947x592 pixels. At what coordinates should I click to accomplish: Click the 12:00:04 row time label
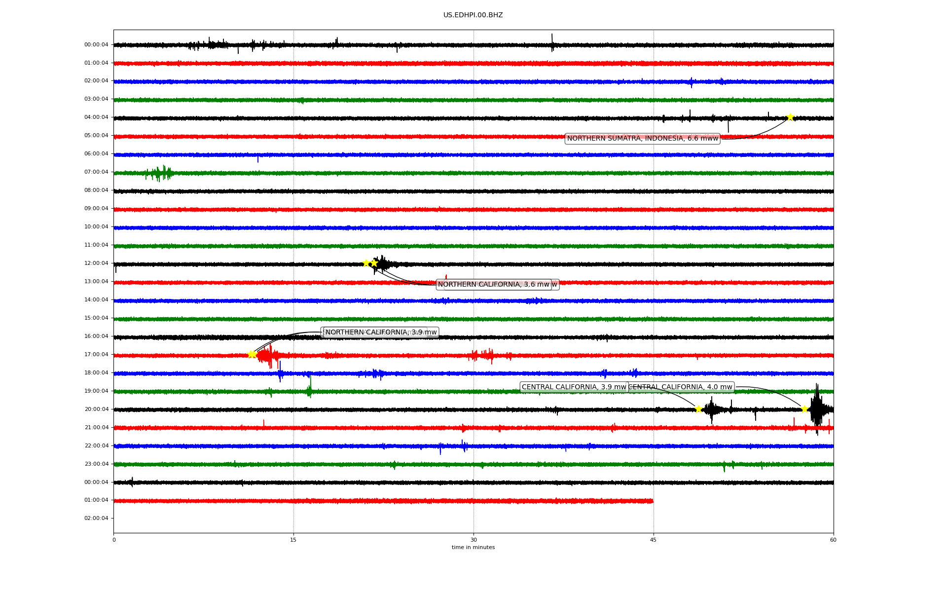tap(96, 263)
